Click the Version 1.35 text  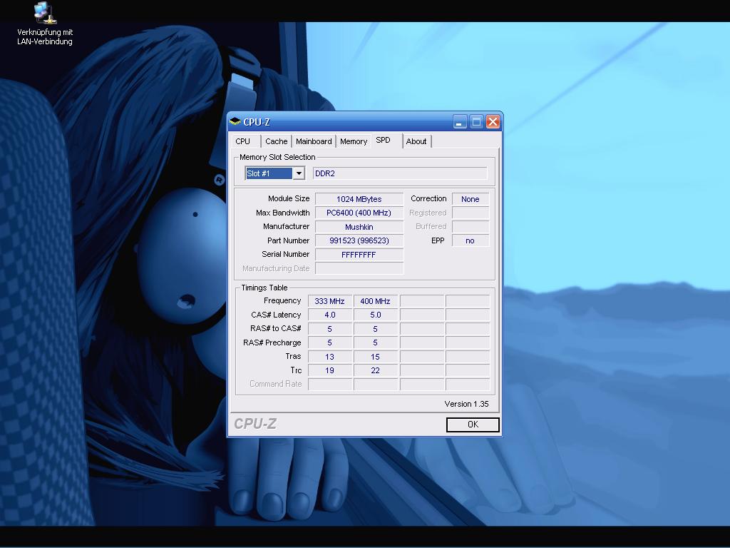pyautogui.click(x=466, y=404)
